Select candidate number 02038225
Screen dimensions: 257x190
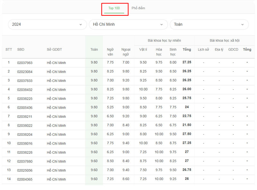(25, 99)
